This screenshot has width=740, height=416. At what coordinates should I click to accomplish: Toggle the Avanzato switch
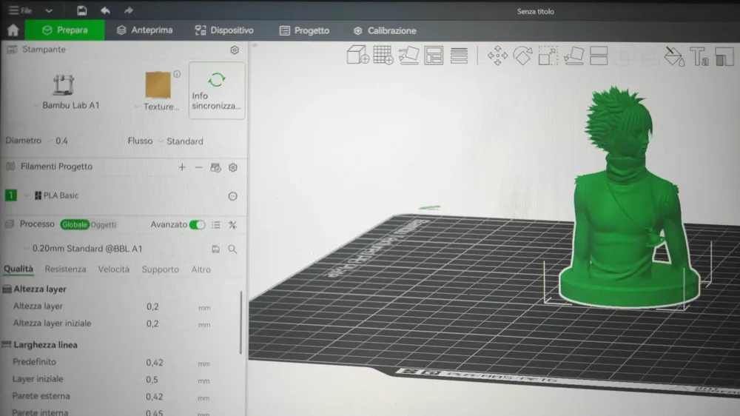coord(197,225)
